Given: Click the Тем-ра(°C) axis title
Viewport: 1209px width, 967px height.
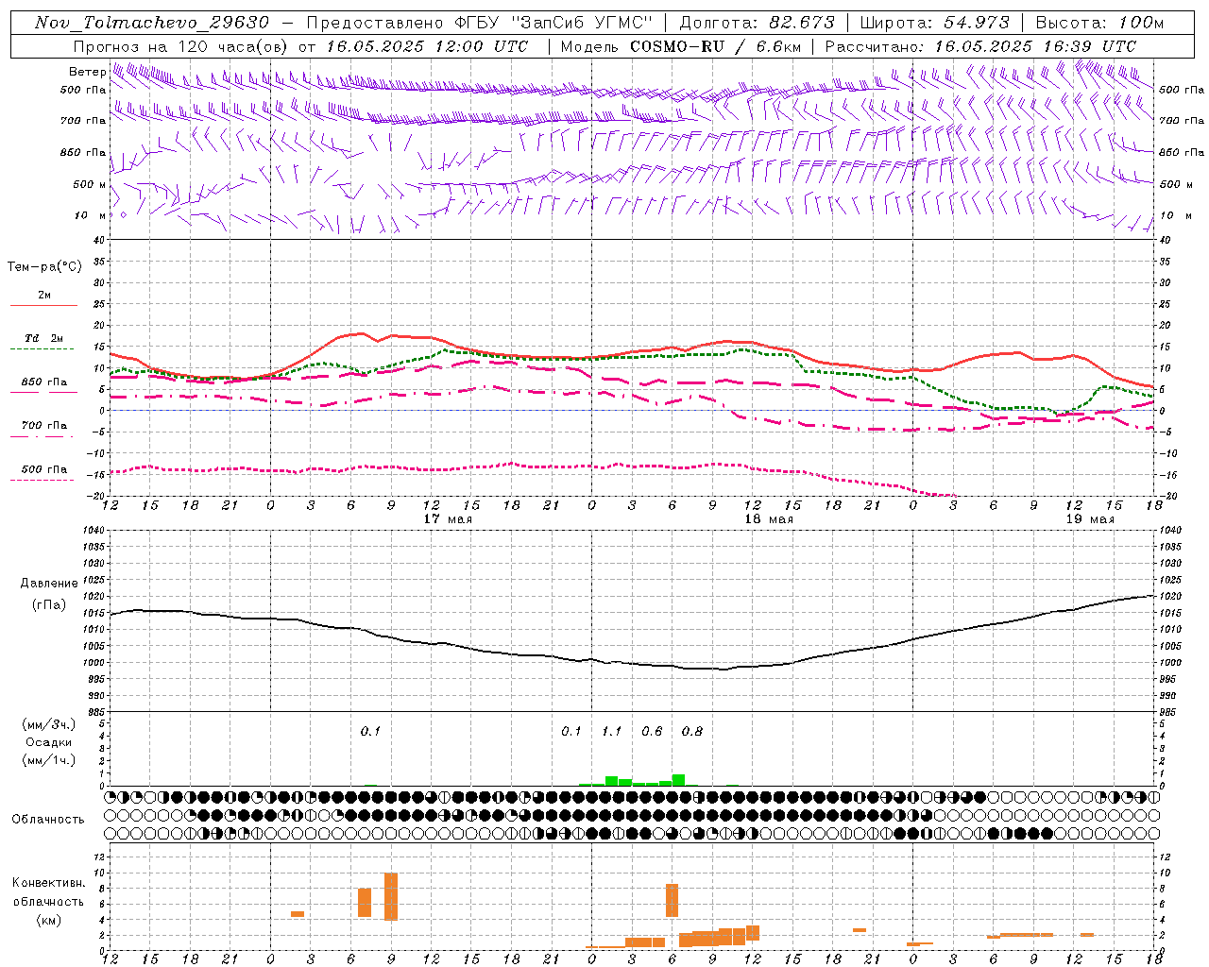Looking at the screenshot, I should (x=44, y=267).
